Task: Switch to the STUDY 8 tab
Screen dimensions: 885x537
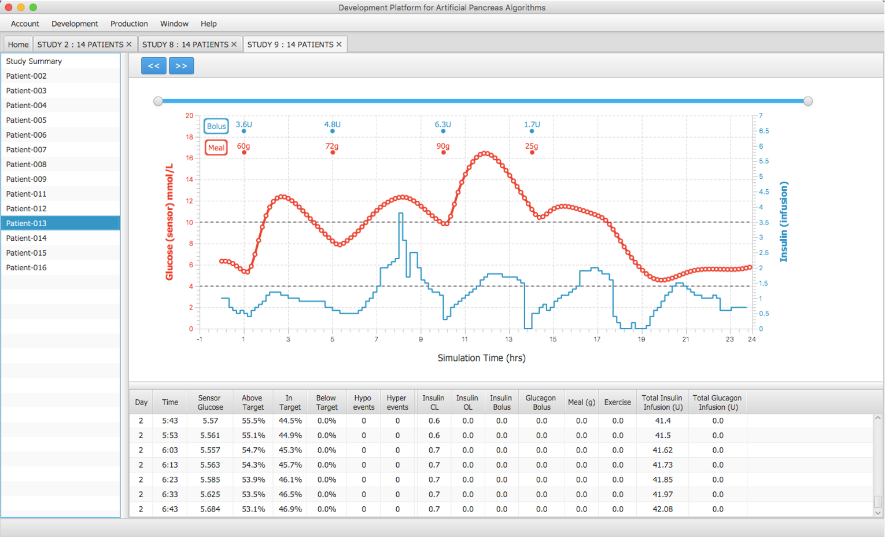Action: (x=185, y=45)
